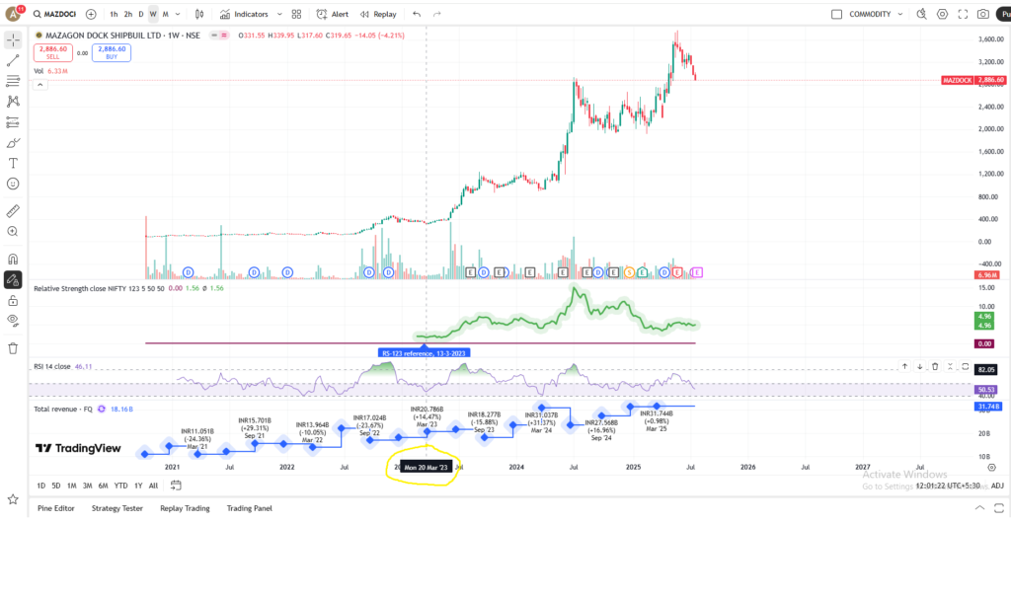
Task: Select the brush drawing tool
Action: [13, 143]
